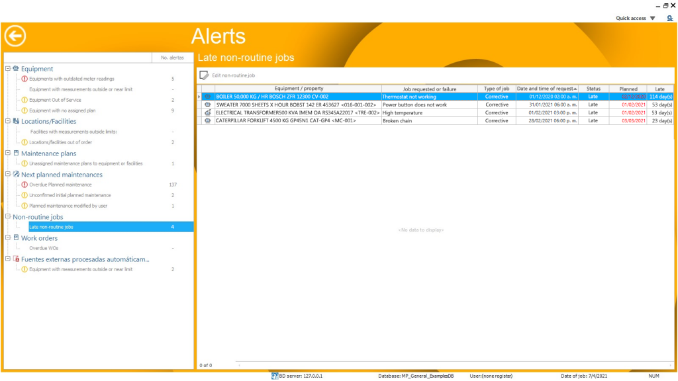This screenshot has width=678, height=381.
Task: Click the Edit non-routine job icon
Action: pyautogui.click(x=204, y=75)
